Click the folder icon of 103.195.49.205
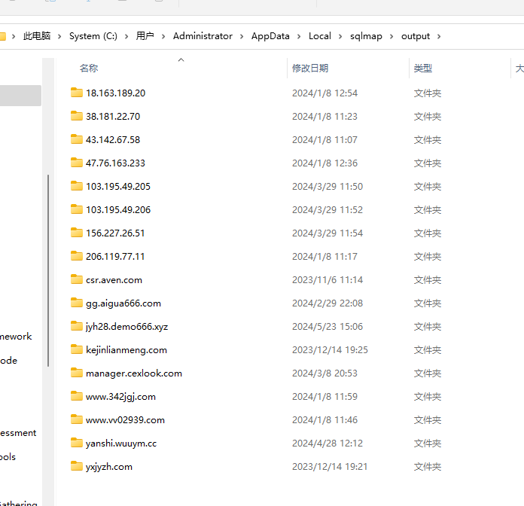 pyautogui.click(x=77, y=186)
